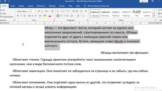
Task: Click the Copy button
Action: pos(3,13)
